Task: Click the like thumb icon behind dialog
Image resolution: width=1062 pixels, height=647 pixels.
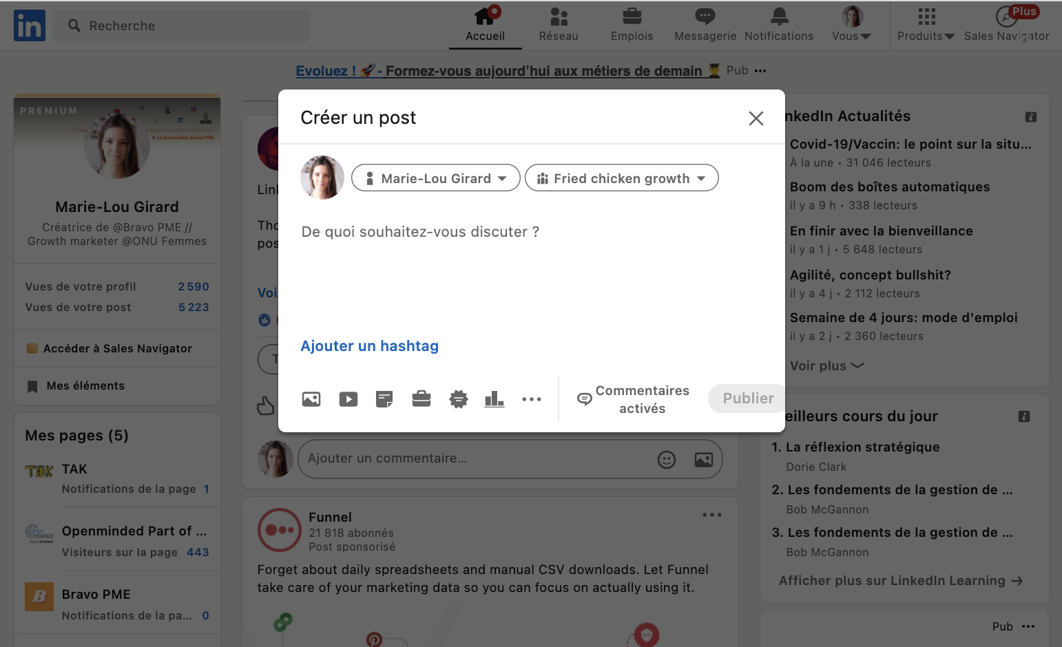Action: 266,406
